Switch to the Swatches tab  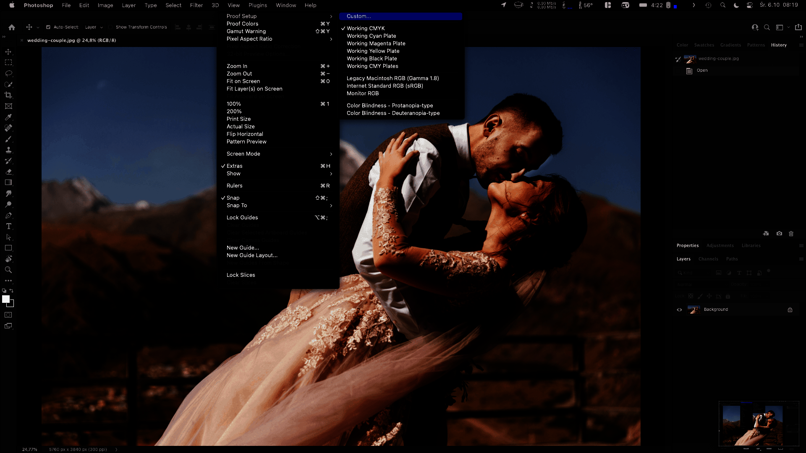[x=704, y=45]
